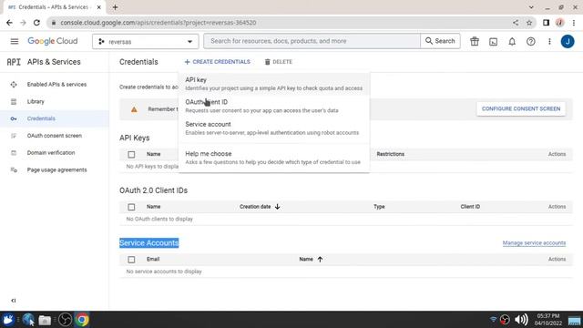This screenshot has width=583, height=328.
Task: Collapse the sidebar with the chevron toggle
Action: 14,301
